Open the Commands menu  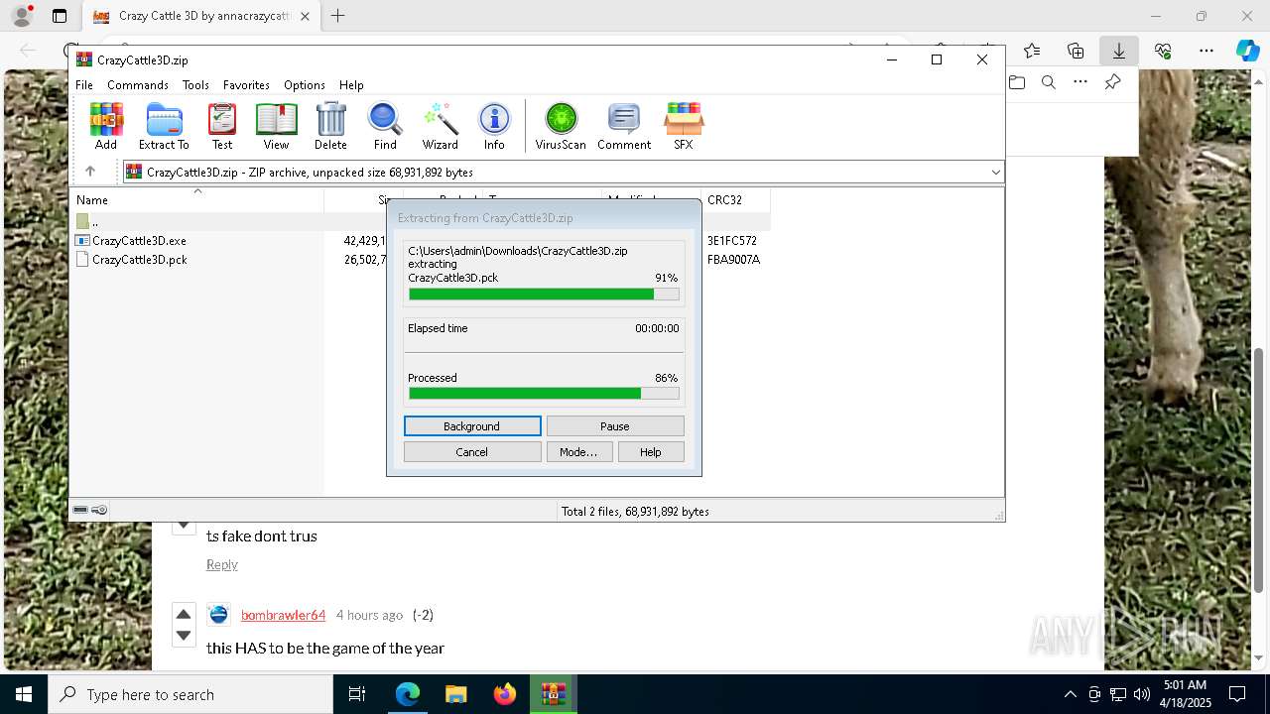tap(138, 85)
